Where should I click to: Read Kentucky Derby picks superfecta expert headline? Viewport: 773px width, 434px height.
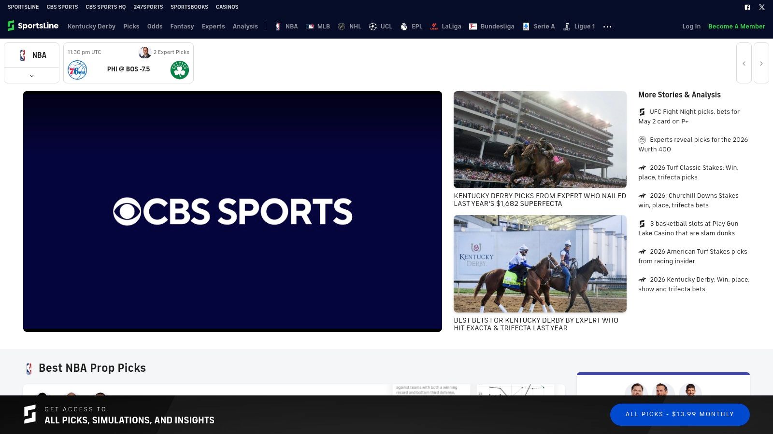tap(540, 200)
